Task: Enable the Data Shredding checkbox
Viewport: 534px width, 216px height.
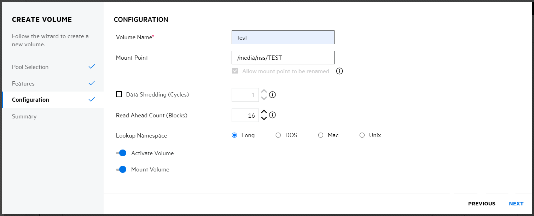Action: click(x=119, y=94)
